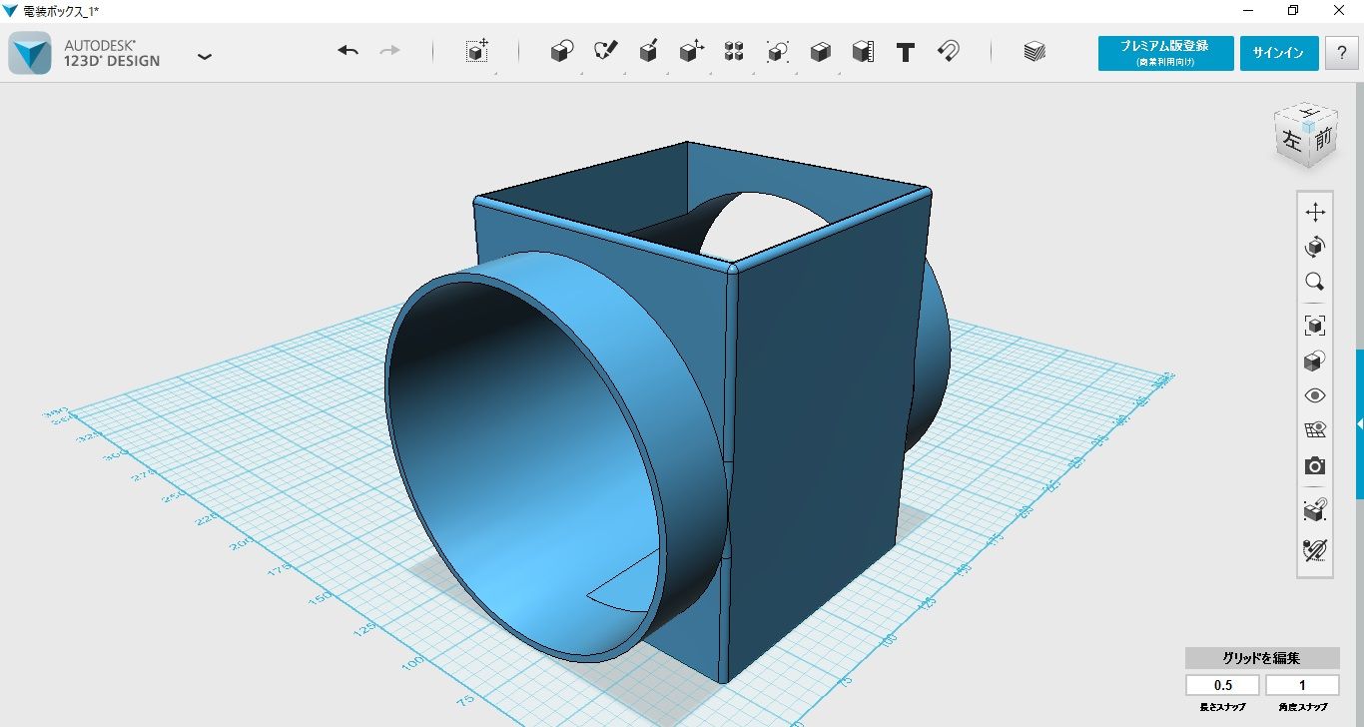Click the サインイン button
Image resolution: width=1364 pixels, height=727 pixels.
tap(1279, 53)
